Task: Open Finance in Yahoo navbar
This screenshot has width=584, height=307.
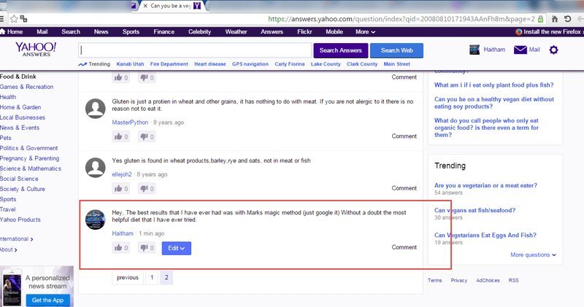Action: (164, 32)
